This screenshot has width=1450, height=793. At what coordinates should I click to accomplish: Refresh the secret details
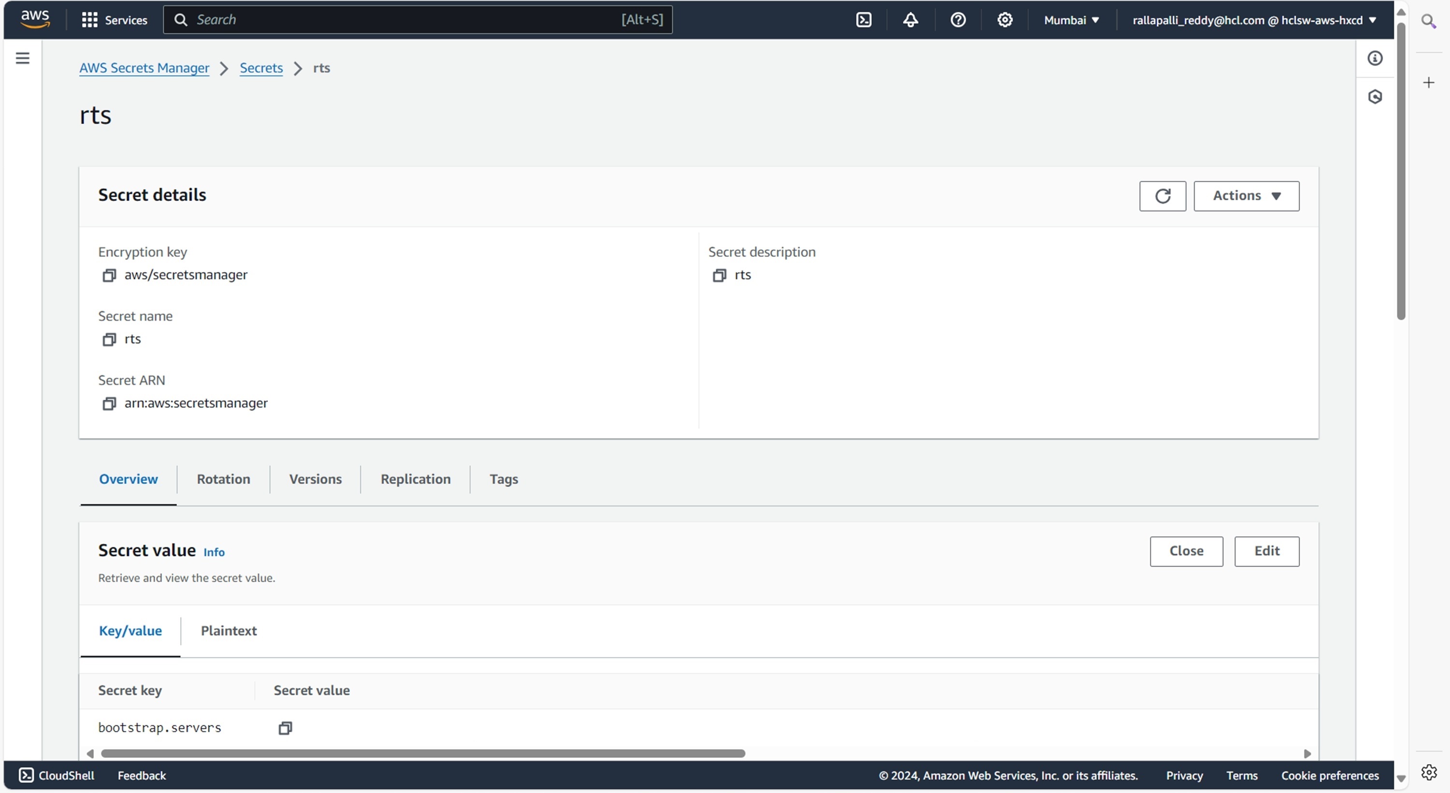tap(1162, 196)
